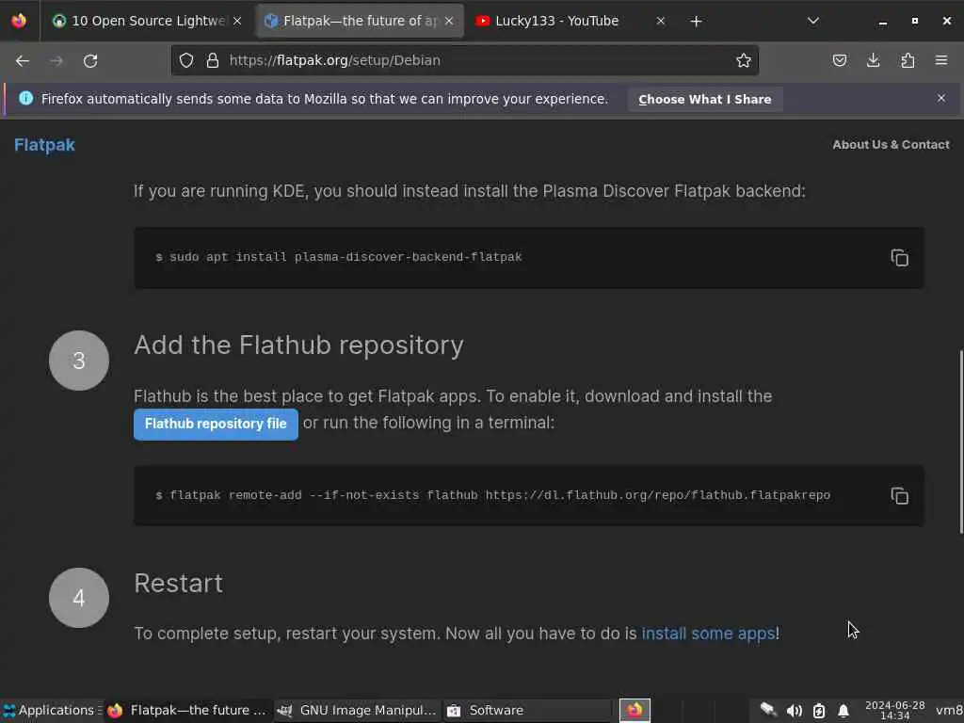
Task: Open the Downloads panel
Action: click(x=873, y=60)
